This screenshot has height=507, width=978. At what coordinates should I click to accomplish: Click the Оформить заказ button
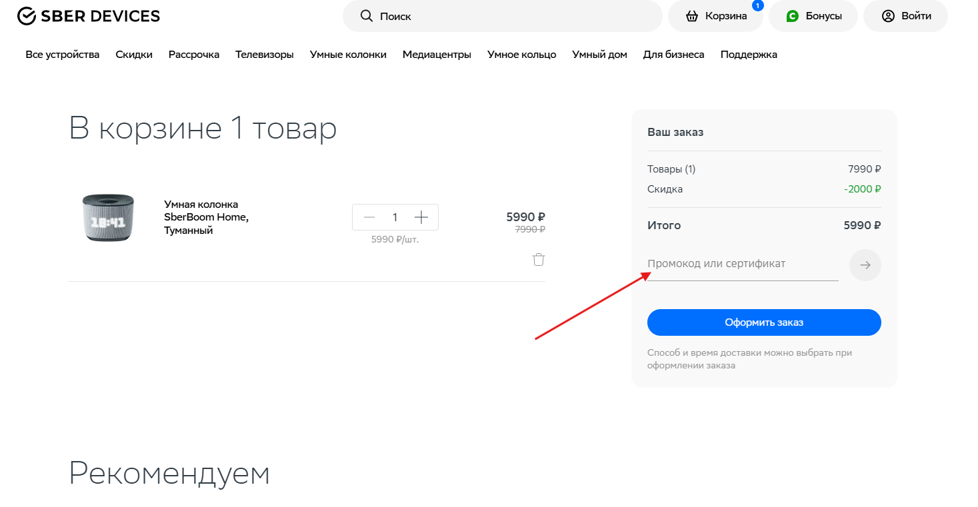[764, 322]
